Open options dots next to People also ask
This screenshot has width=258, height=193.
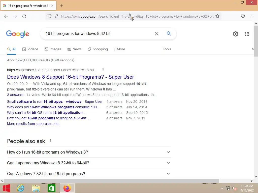tap(51, 141)
